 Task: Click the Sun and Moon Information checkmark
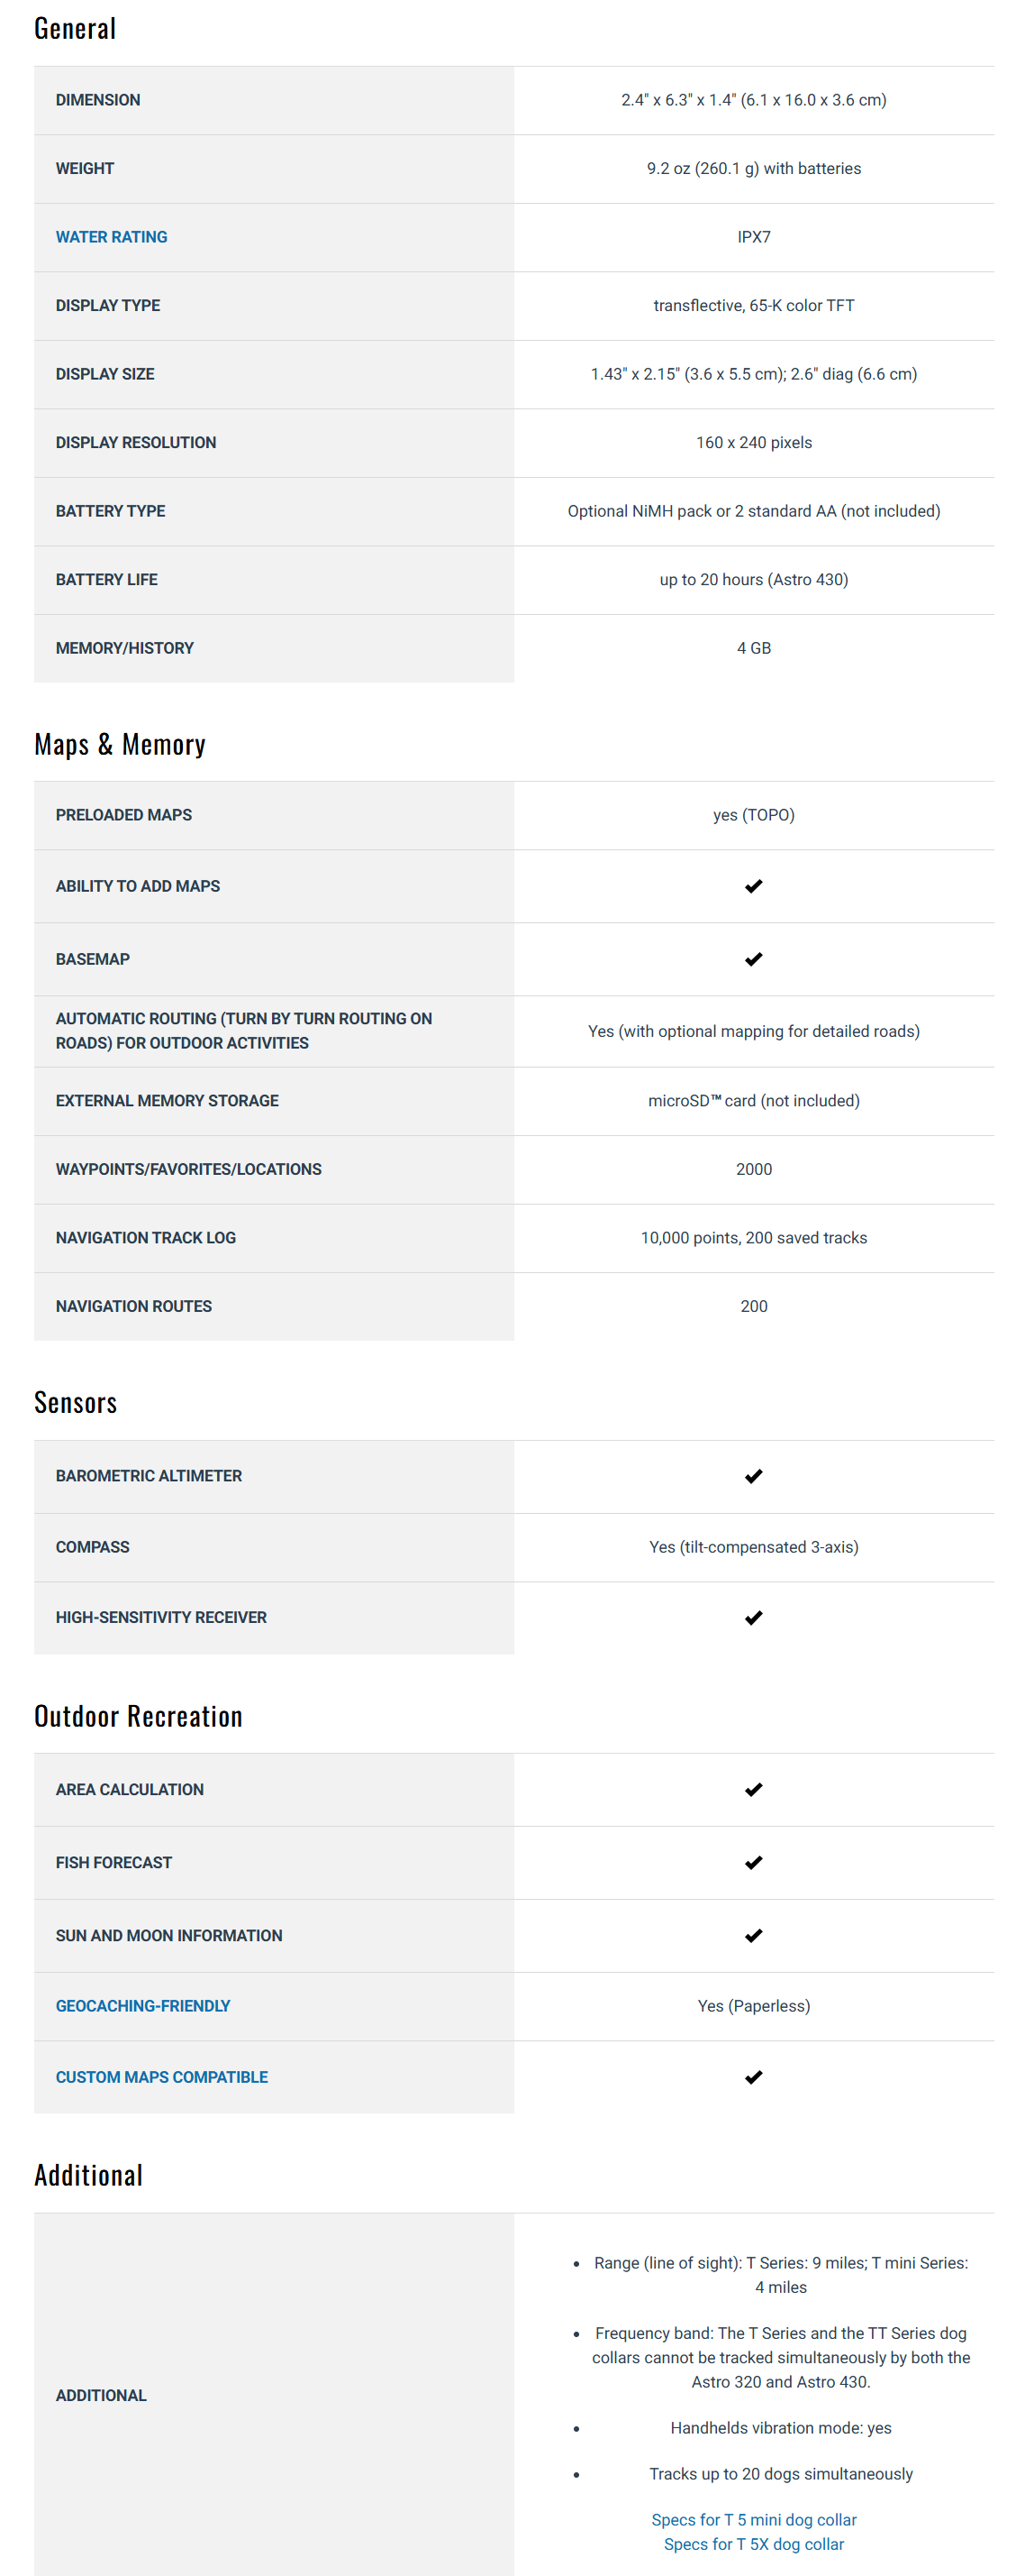[x=753, y=1935]
